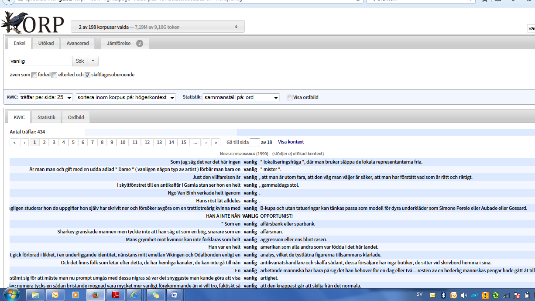535x301 pixels.
Task: Open the corpus selector '2 av 198 korpusar valda'
Action: [x=158, y=27]
